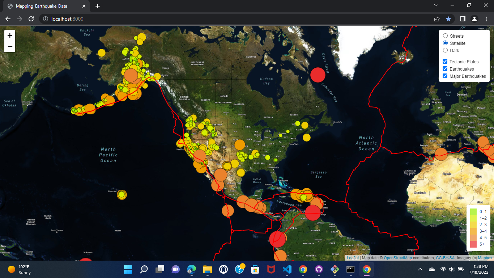494x278 pixels.
Task: Open the browser share menu icon
Action: [436, 19]
